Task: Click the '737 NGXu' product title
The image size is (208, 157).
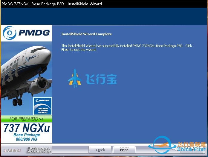Action: tap(27, 128)
